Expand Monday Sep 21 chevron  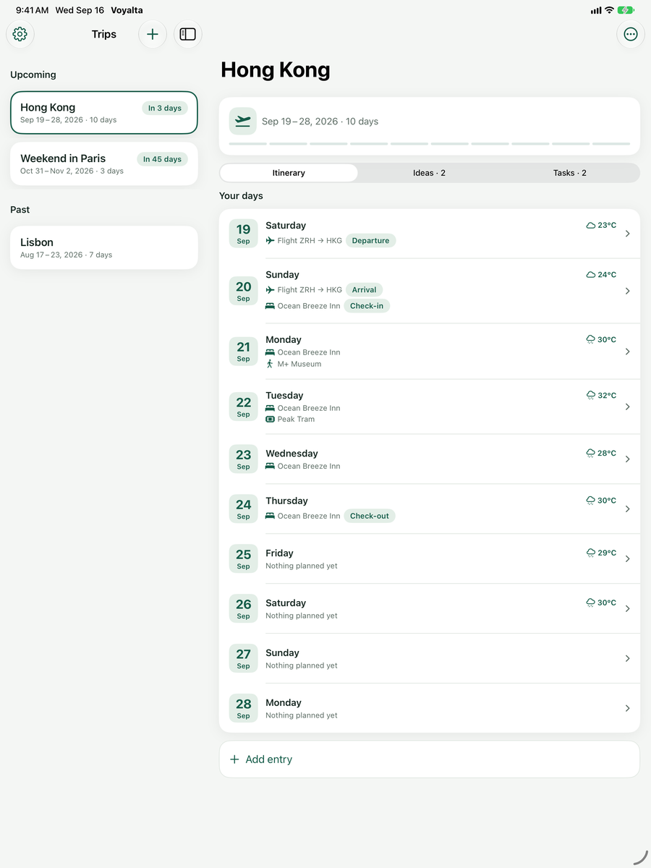point(627,352)
